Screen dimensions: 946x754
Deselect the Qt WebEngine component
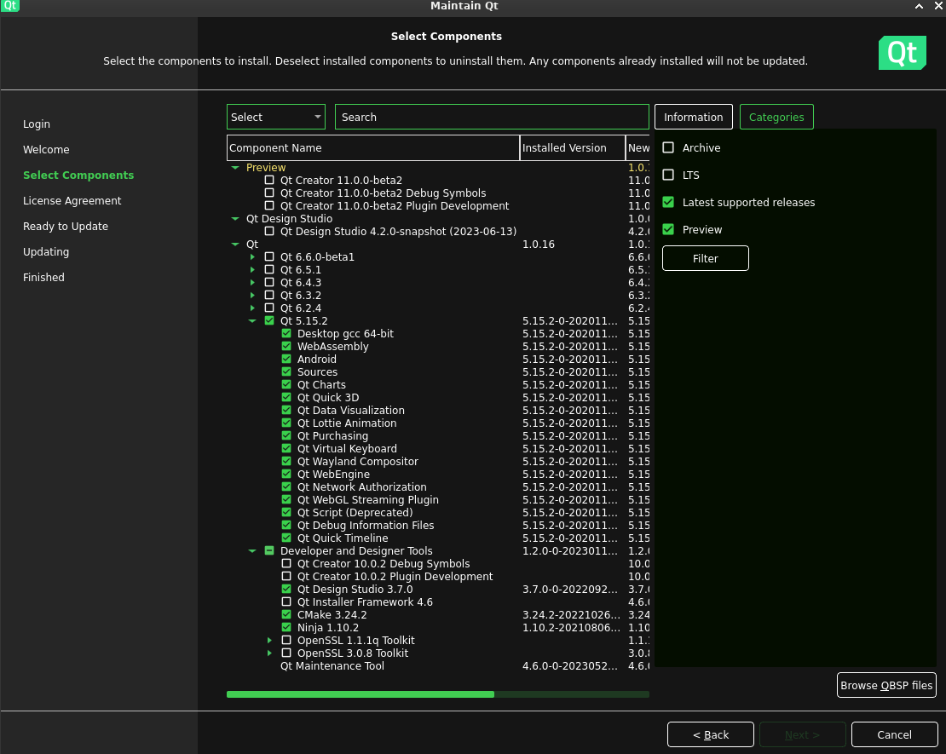[286, 475]
